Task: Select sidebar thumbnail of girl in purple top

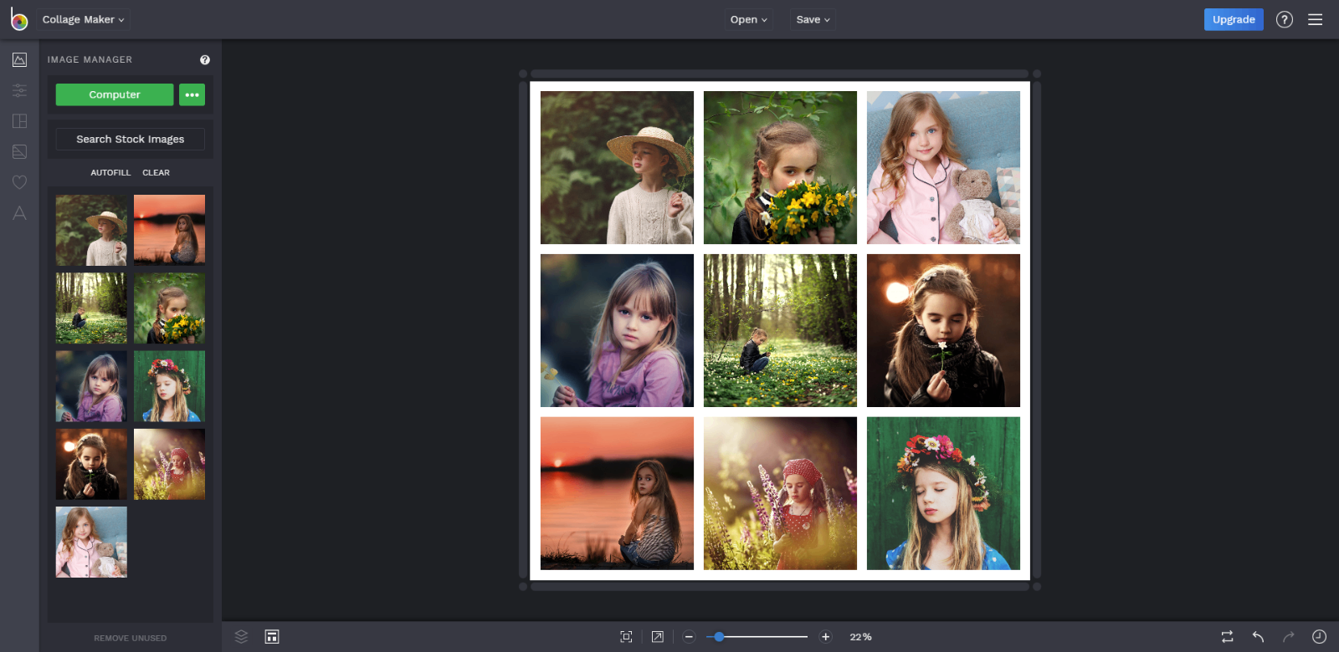Action: [x=91, y=386]
